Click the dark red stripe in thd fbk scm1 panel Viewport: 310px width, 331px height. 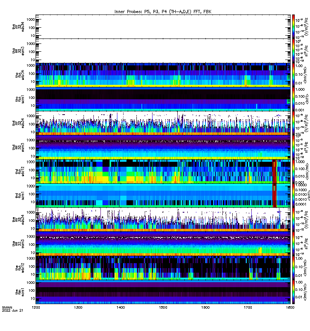[274, 195]
